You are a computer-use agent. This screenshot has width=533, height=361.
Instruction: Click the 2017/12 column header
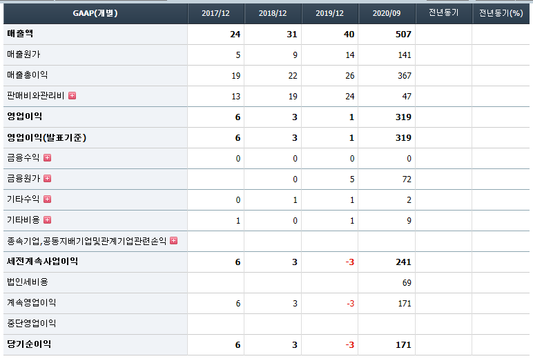coord(216,14)
